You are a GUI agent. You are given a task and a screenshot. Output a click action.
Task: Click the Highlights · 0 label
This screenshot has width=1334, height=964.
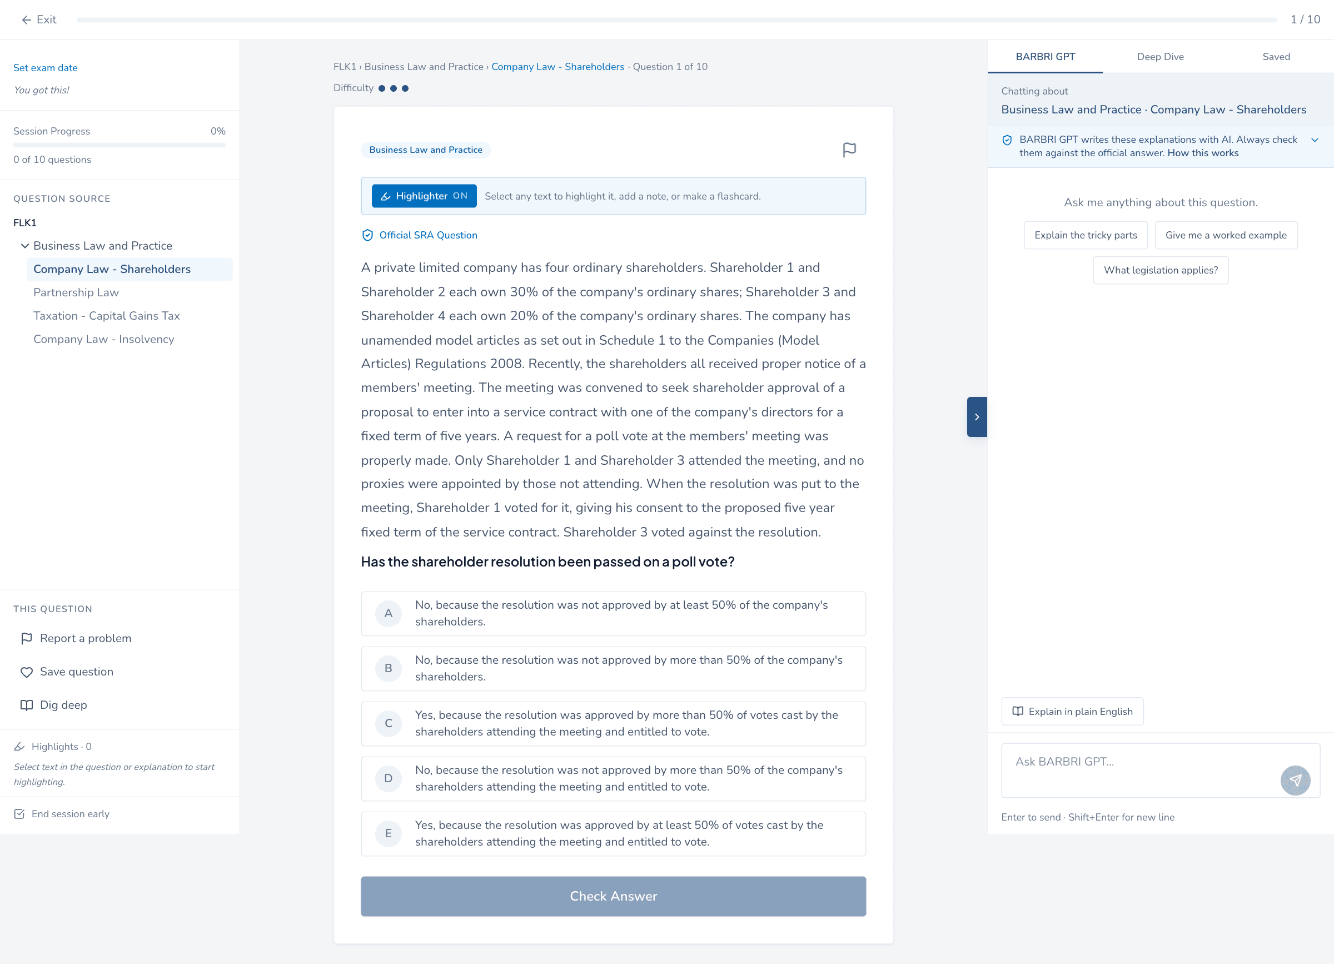[x=61, y=747]
